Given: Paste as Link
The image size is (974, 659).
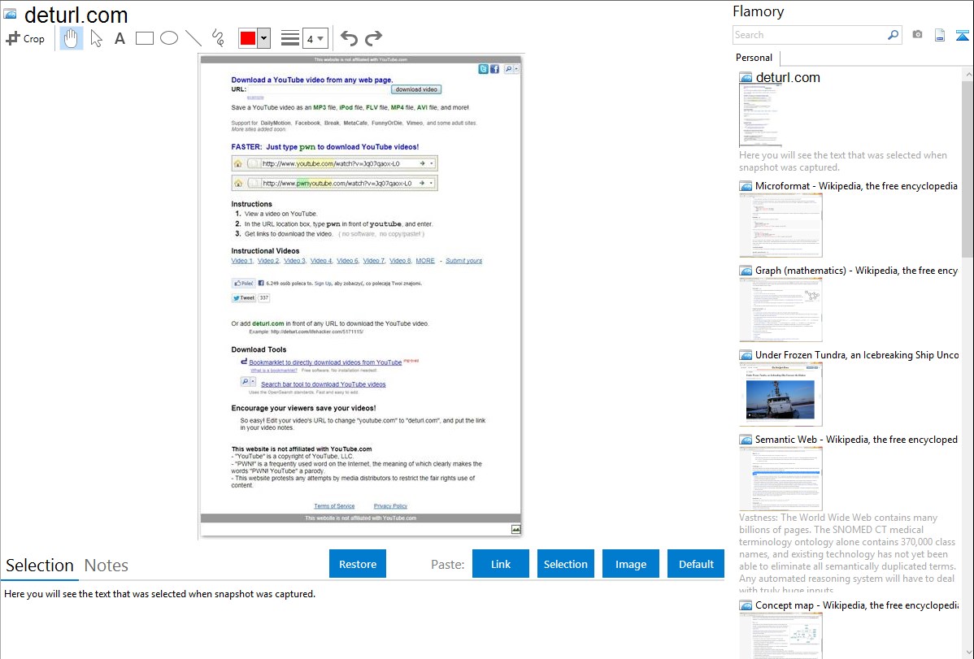Looking at the screenshot, I should point(501,564).
